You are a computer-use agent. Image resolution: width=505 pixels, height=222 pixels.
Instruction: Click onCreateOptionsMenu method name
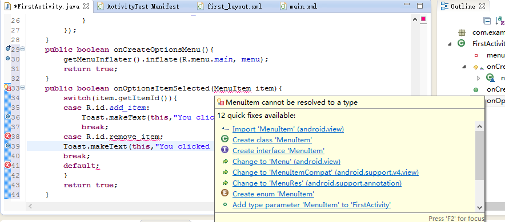tap(157, 50)
